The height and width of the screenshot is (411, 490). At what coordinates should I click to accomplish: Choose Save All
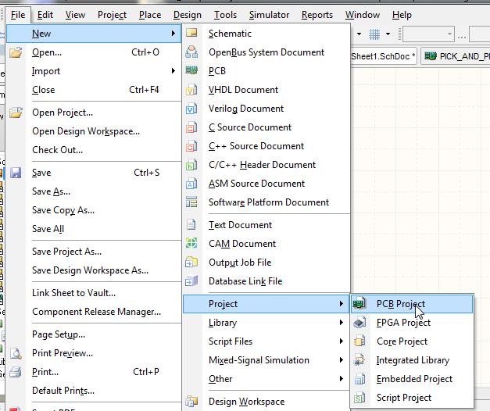tap(94, 229)
